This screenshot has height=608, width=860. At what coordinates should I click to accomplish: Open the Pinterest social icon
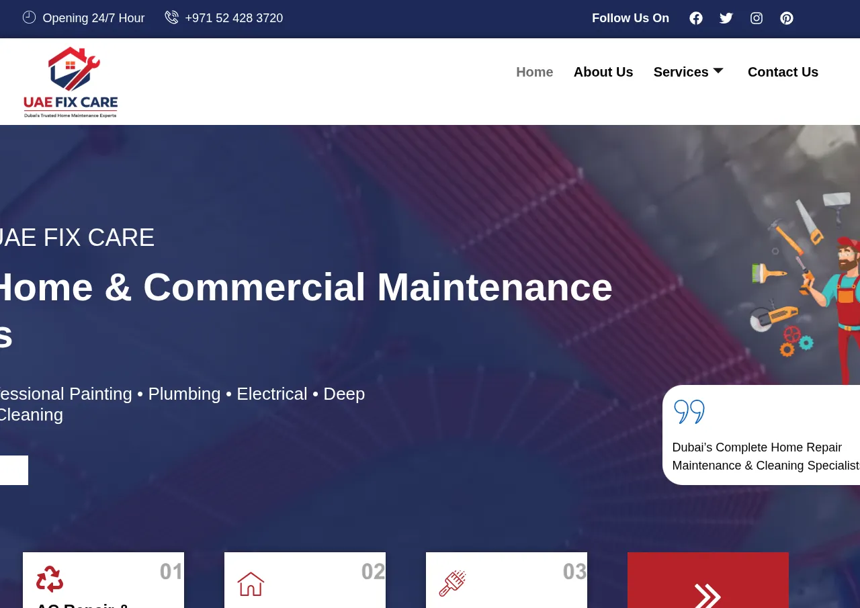click(x=787, y=18)
